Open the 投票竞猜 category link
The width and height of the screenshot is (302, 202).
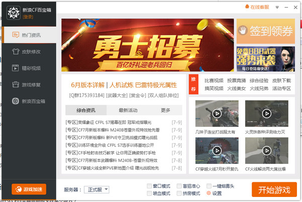click(x=237, y=80)
